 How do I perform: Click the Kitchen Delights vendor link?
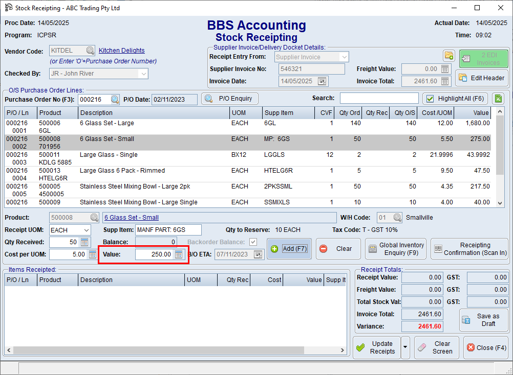click(x=121, y=51)
